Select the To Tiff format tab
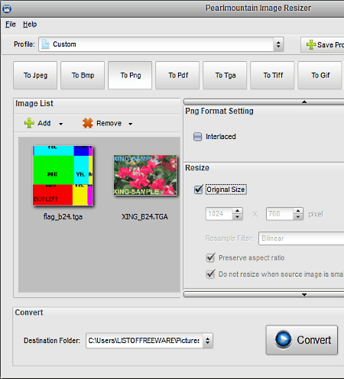The height and width of the screenshot is (379, 344). (x=272, y=75)
